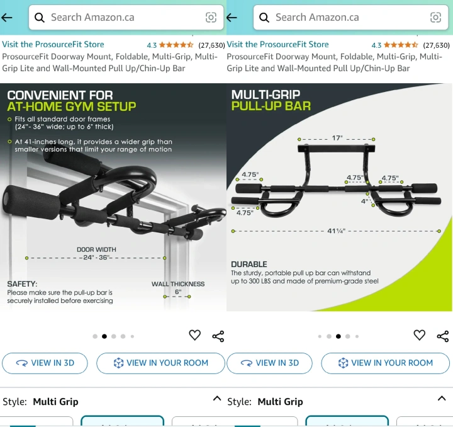This screenshot has width=453, height=427.
Task: Click right VIEW IN YOUR ROOM button
Action: click(x=386, y=363)
